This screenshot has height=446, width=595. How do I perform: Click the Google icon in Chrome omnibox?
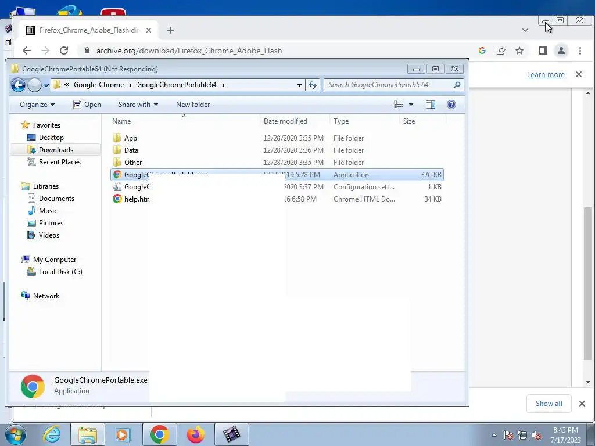[x=482, y=51]
